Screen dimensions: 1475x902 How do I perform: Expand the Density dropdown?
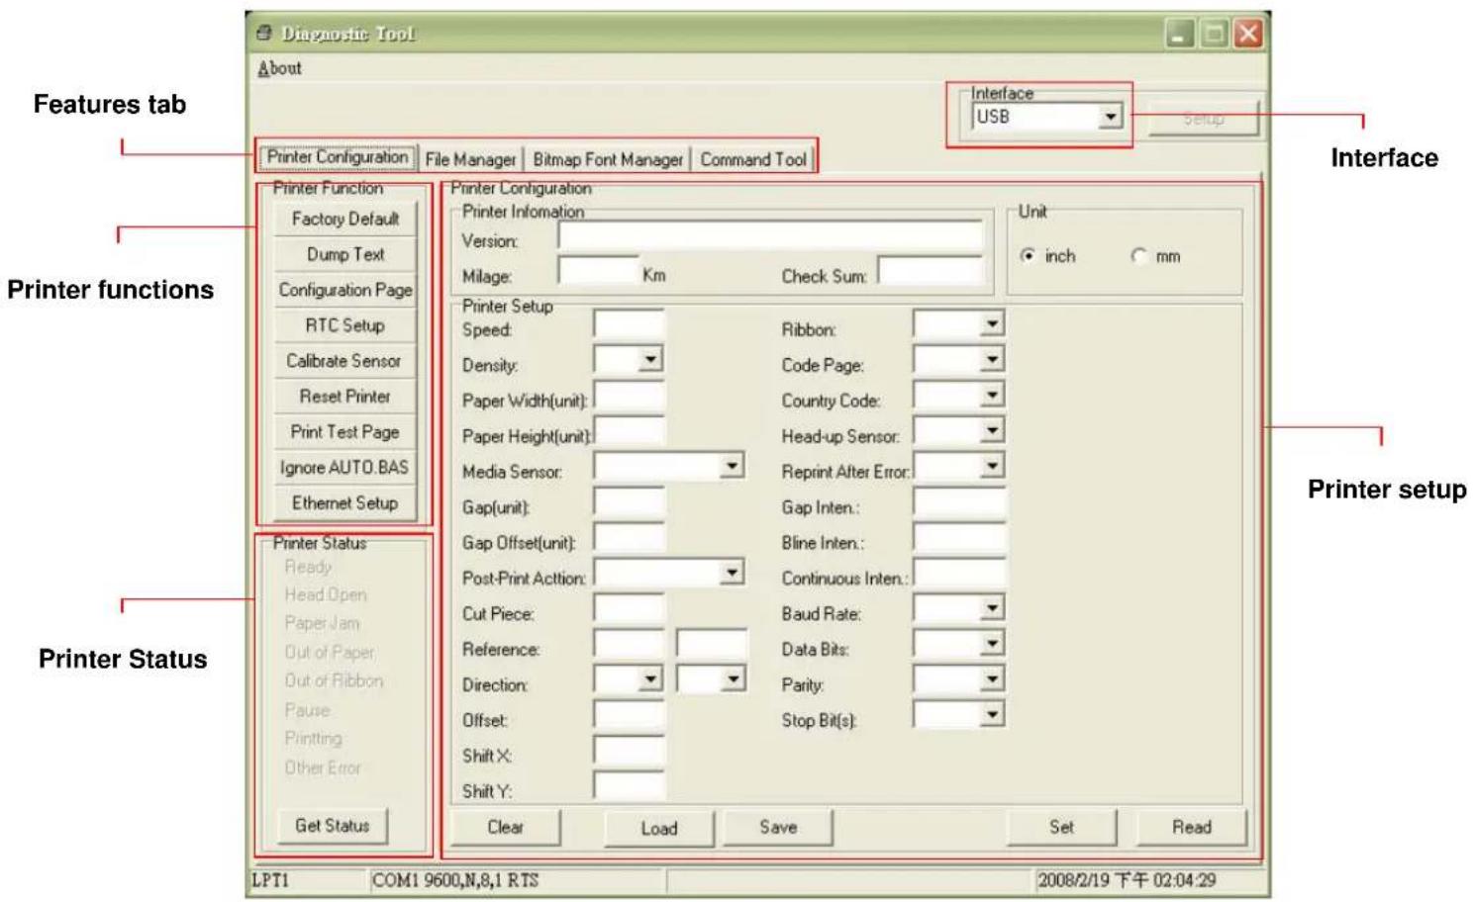pos(650,359)
